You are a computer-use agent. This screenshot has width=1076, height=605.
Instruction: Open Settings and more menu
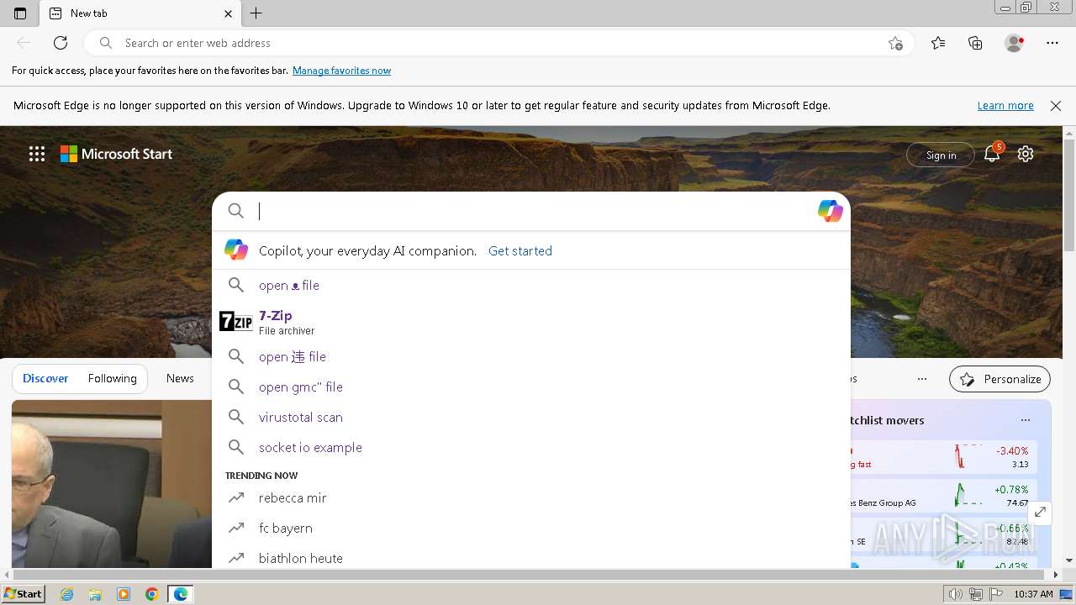tap(1052, 43)
